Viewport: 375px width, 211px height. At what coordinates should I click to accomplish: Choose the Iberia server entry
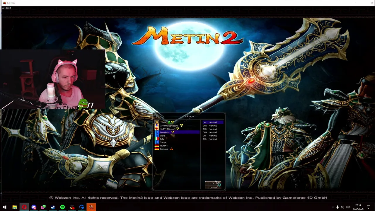tap(177, 136)
